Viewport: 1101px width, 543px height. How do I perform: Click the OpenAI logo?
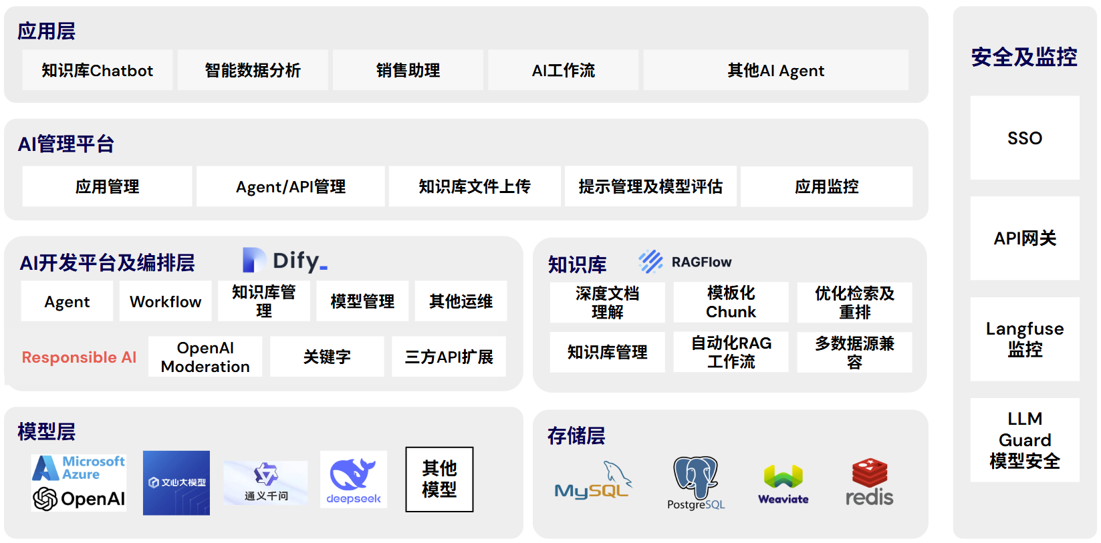coord(79,498)
